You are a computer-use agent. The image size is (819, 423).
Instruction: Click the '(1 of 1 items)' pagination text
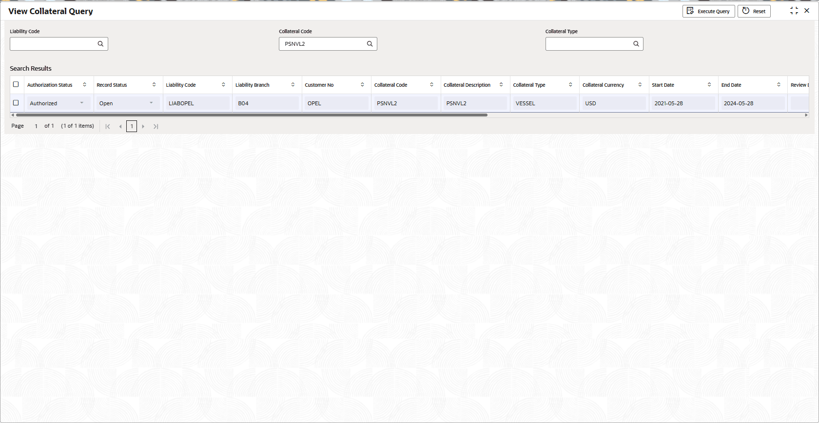(x=78, y=126)
